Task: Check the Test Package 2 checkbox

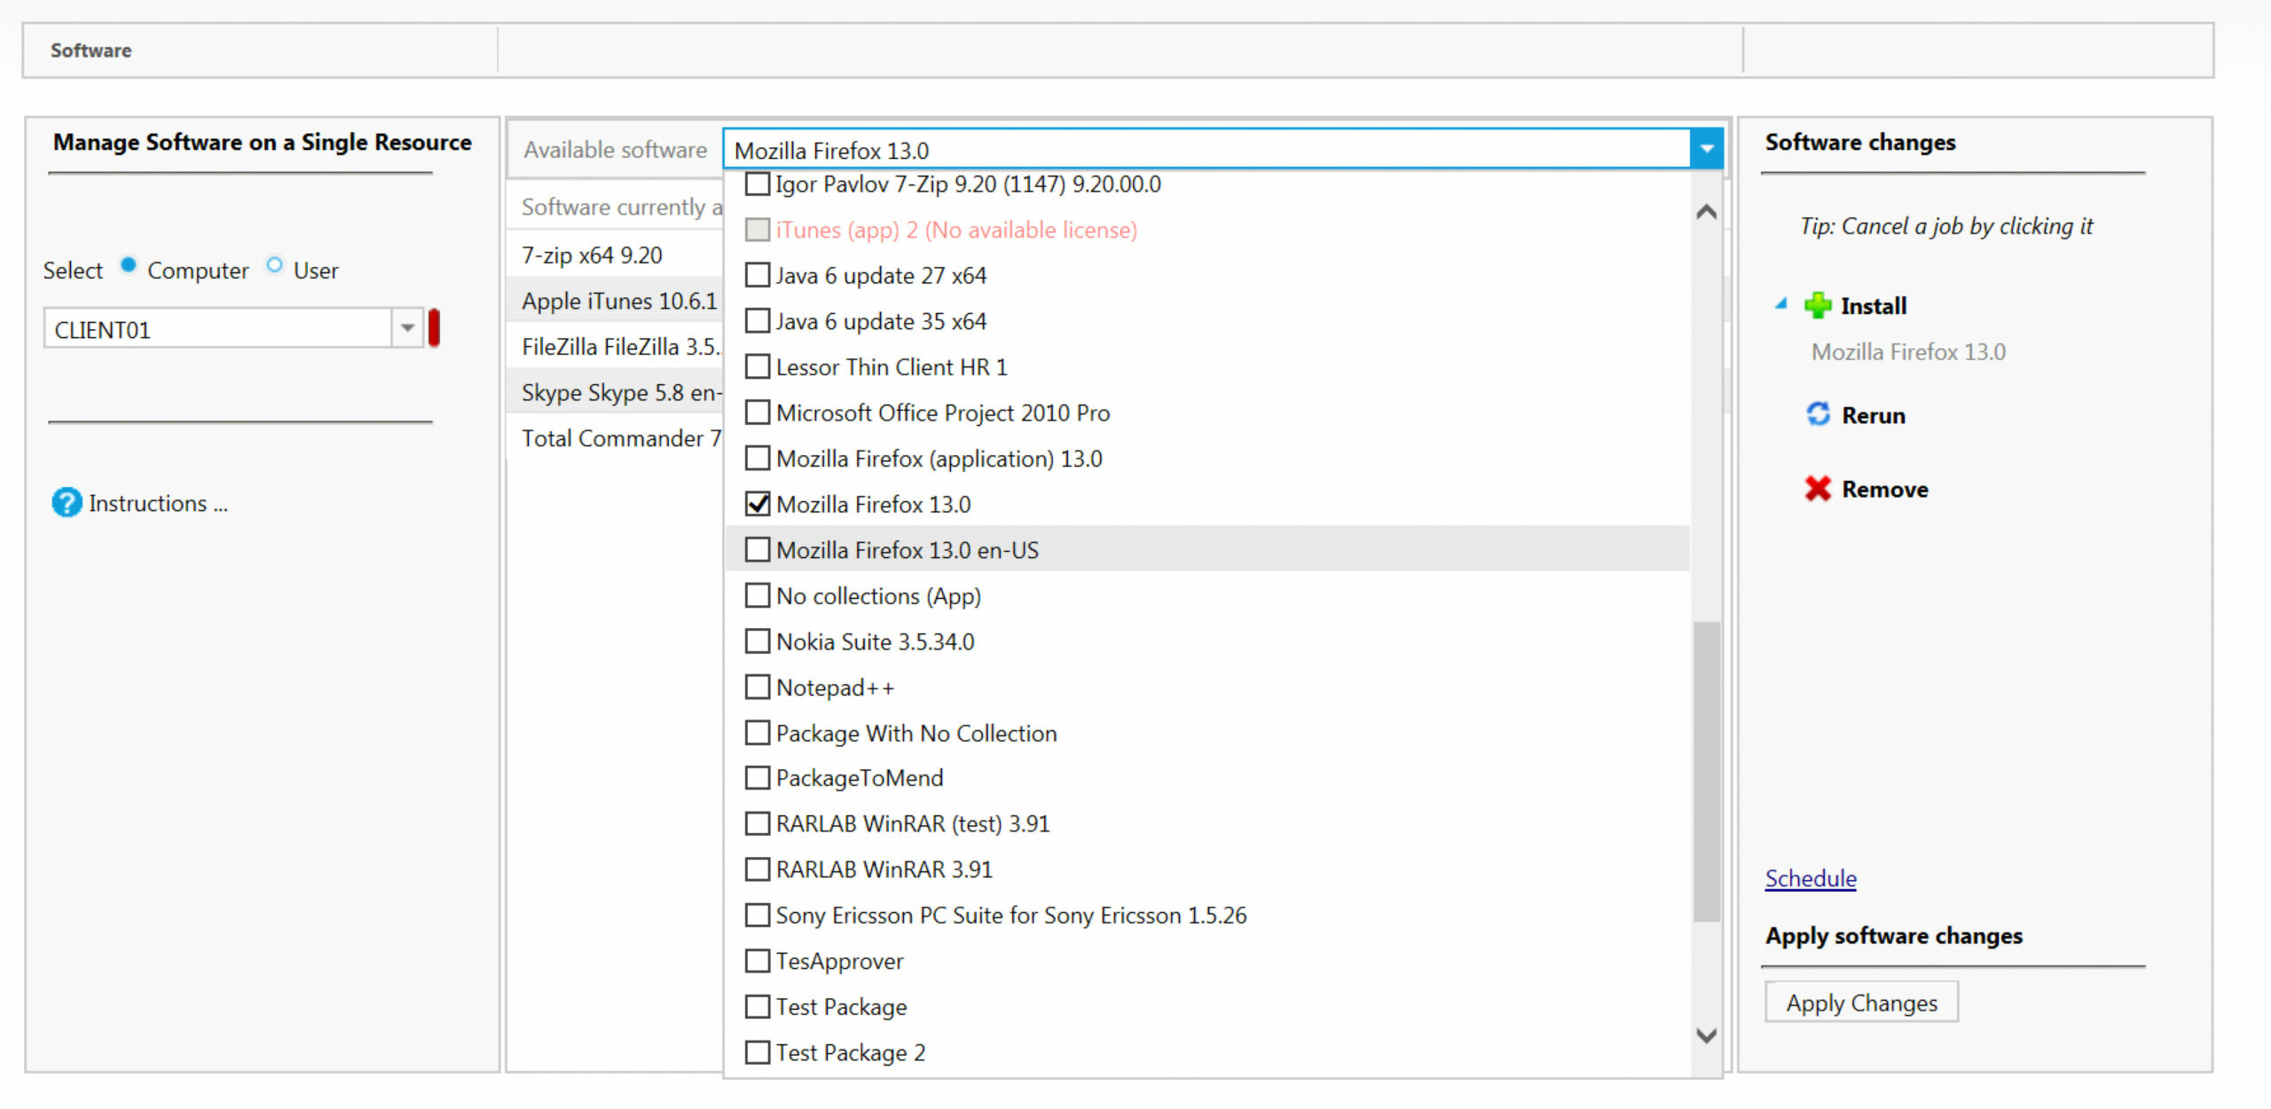Action: coord(757,1052)
